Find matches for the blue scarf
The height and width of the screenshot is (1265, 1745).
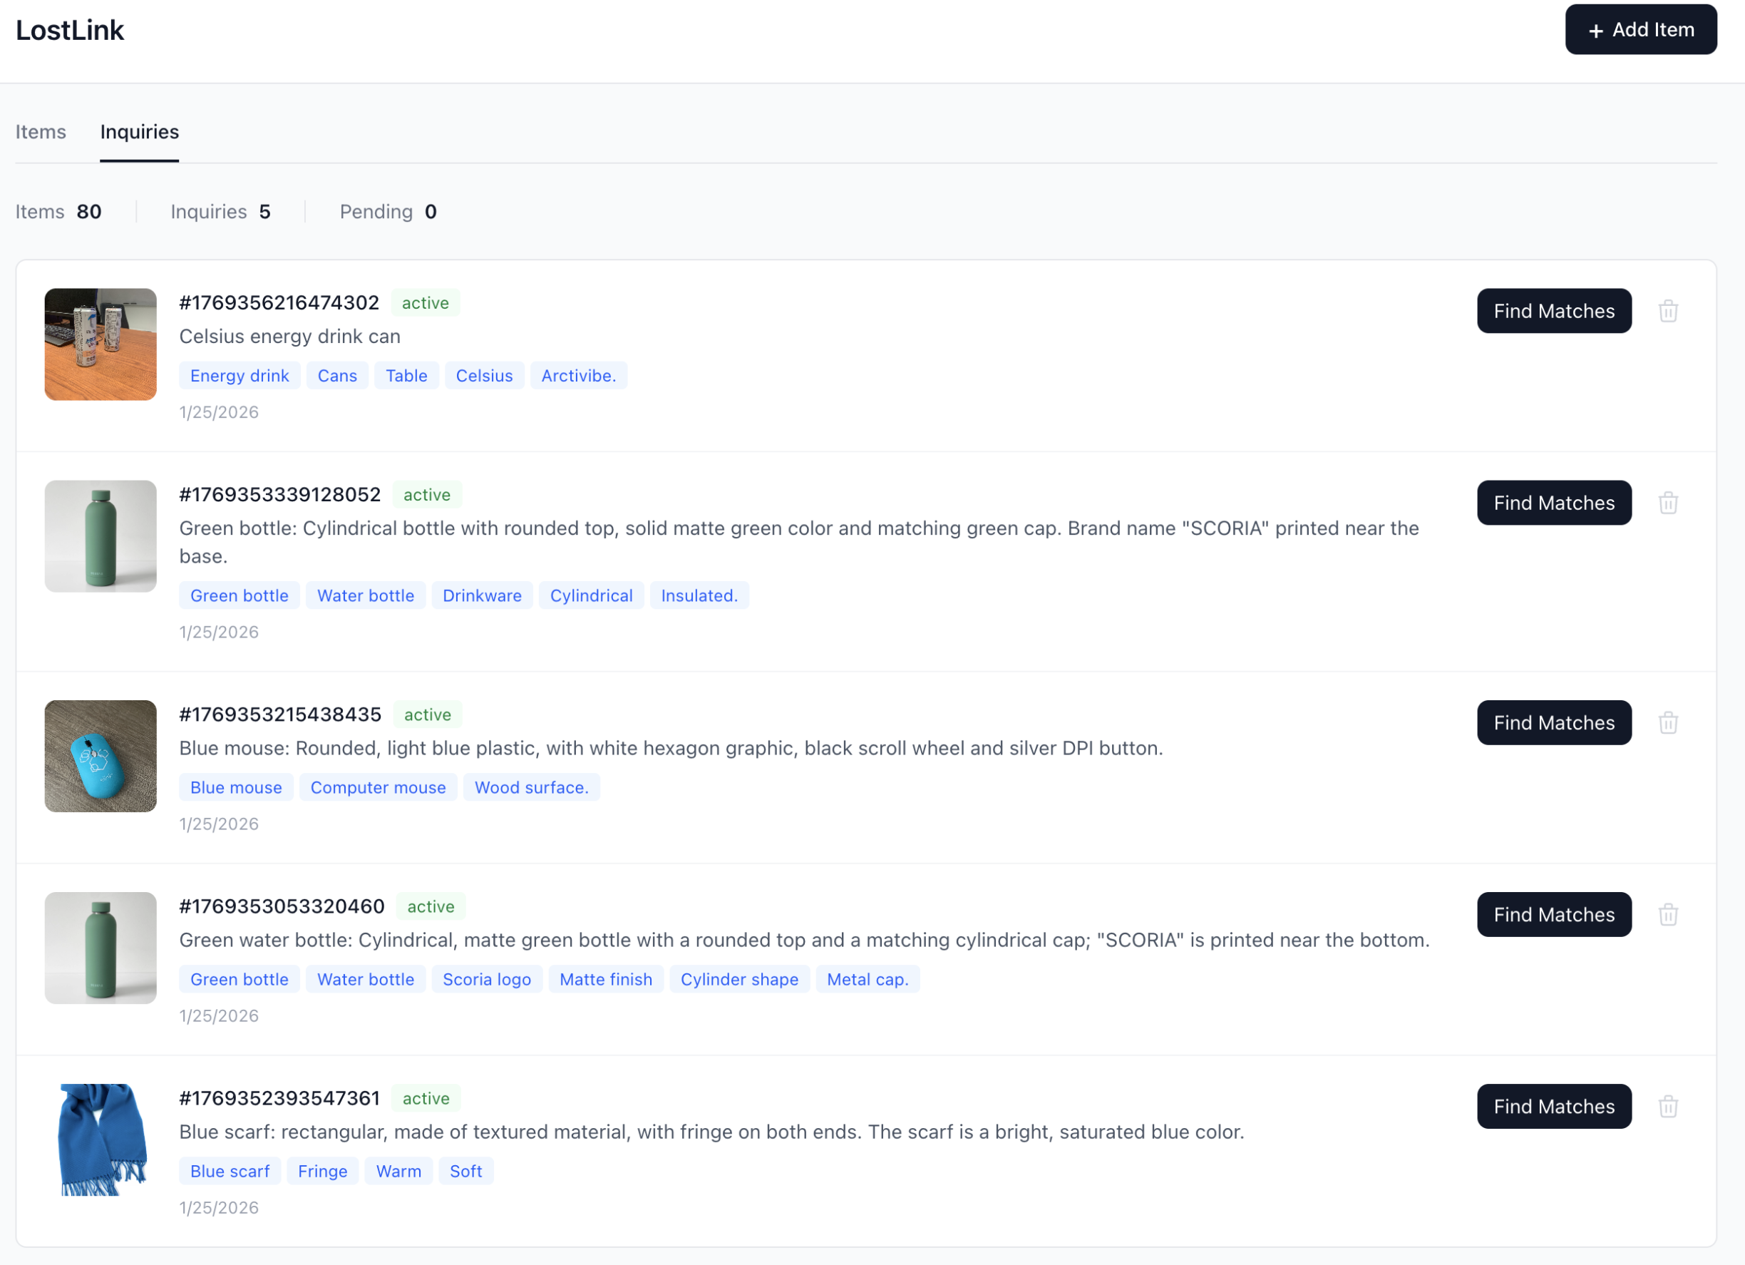[1553, 1106]
